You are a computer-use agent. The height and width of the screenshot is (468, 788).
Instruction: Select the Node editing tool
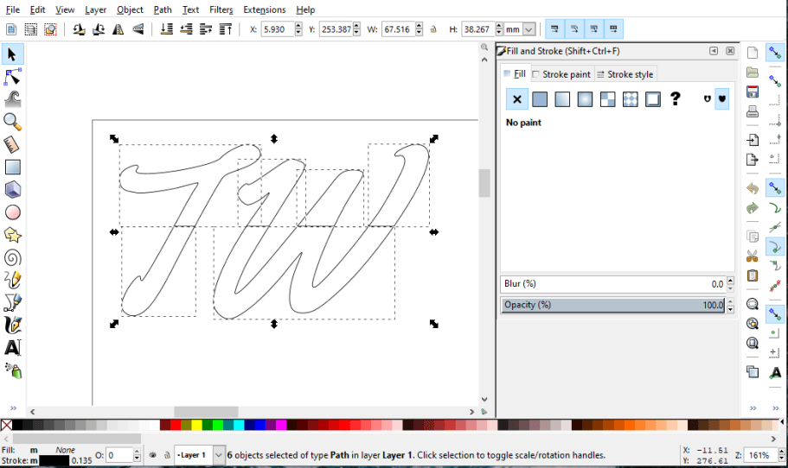pos(12,78)
